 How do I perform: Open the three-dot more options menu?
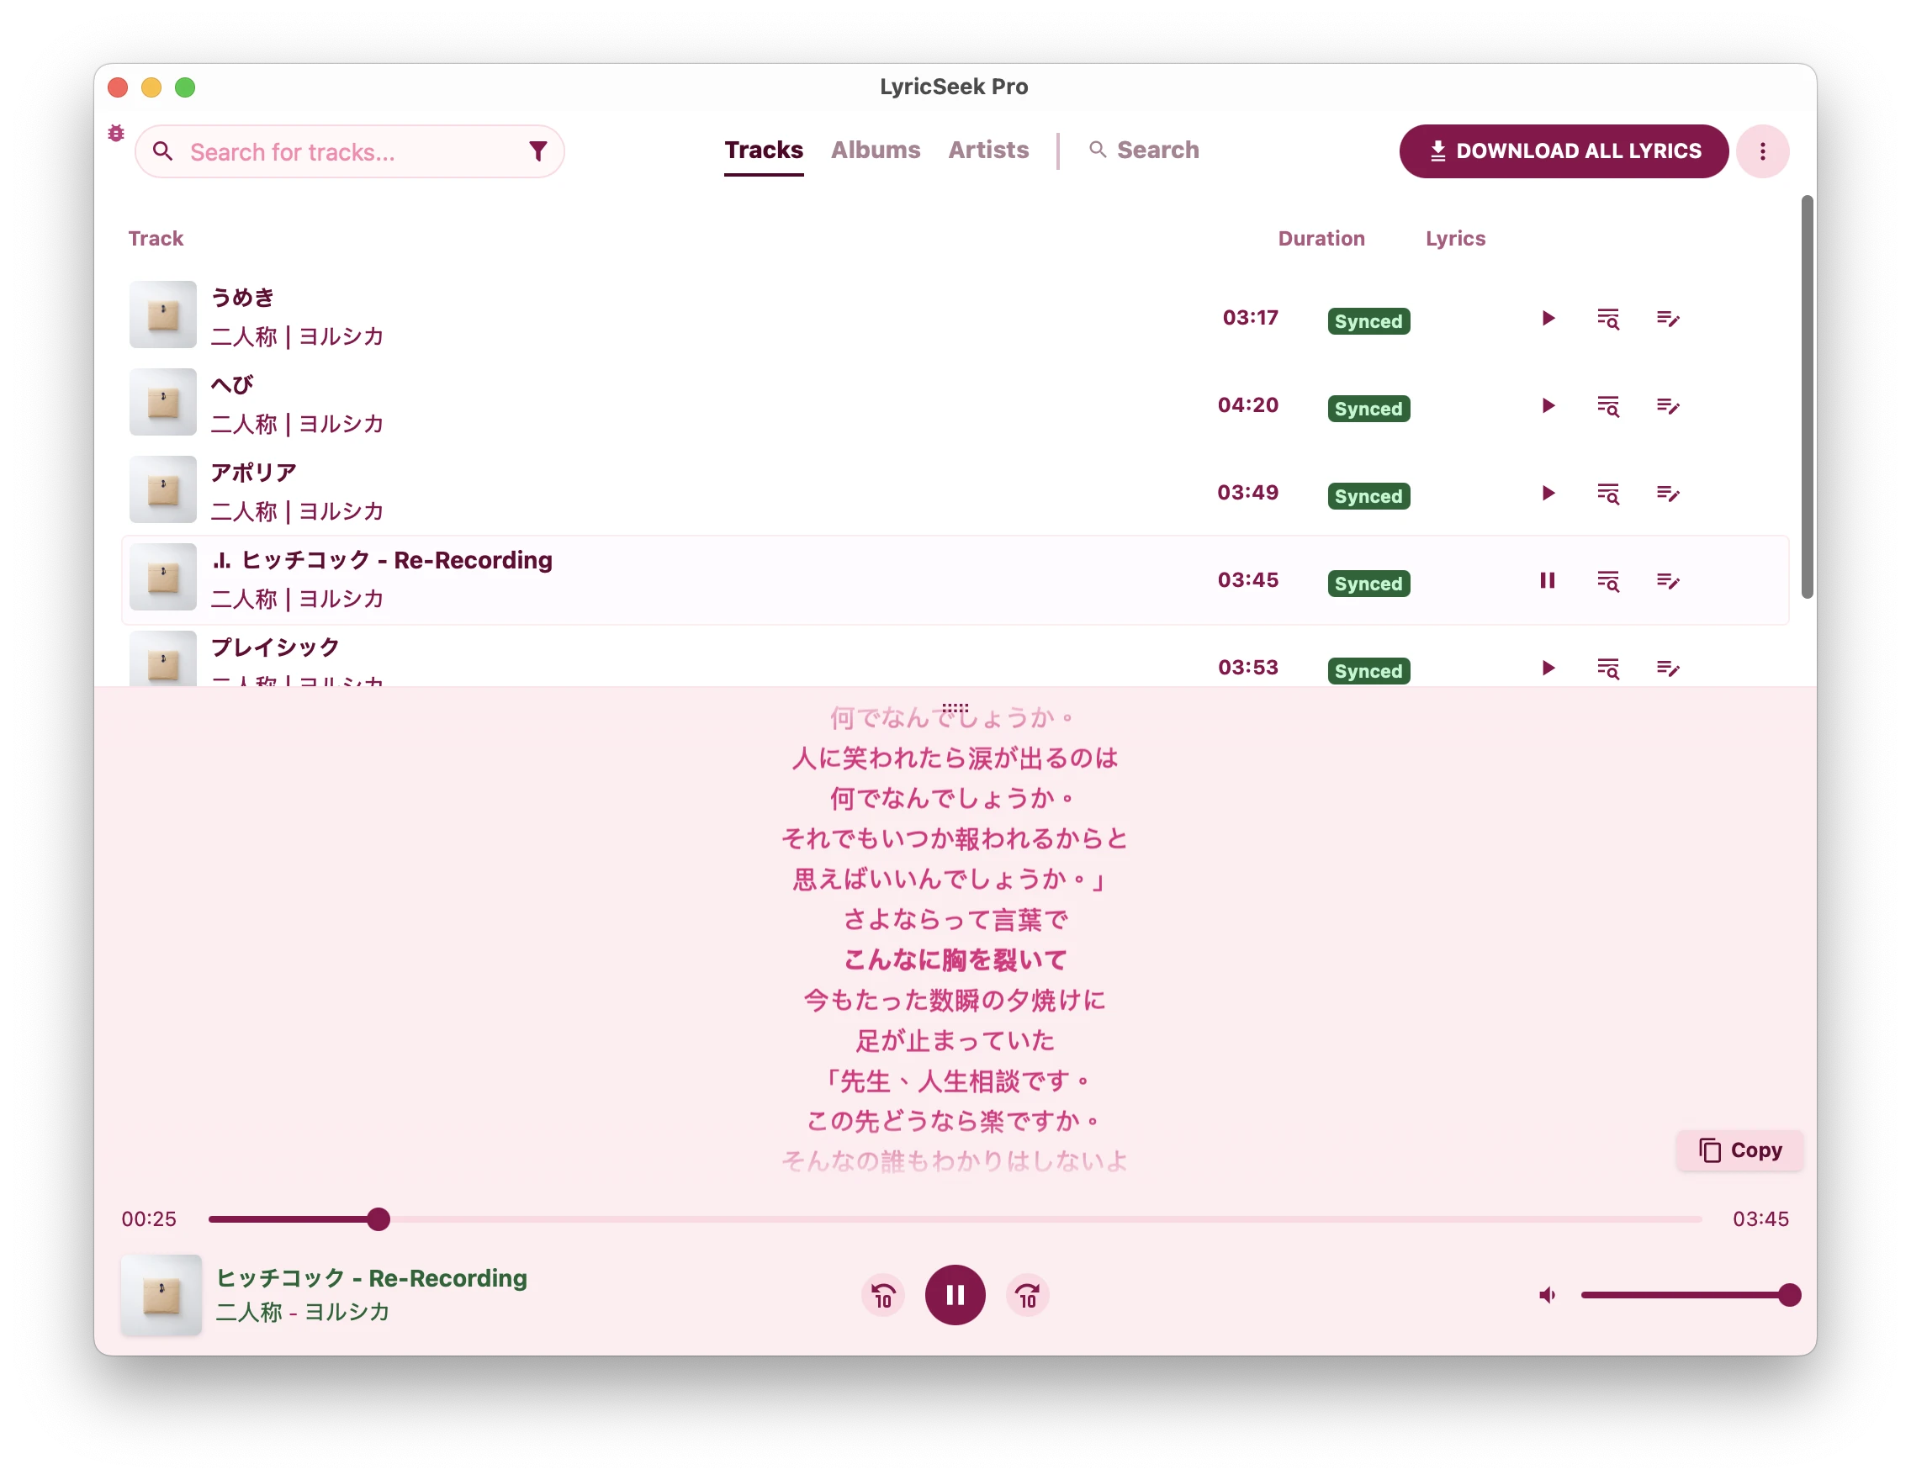pyautogui.click(x=1762, y=151)
